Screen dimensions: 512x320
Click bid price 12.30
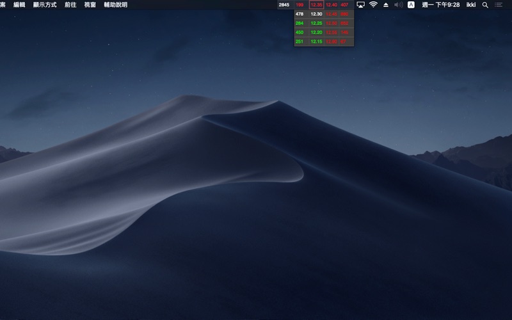[x=316, y=14]
